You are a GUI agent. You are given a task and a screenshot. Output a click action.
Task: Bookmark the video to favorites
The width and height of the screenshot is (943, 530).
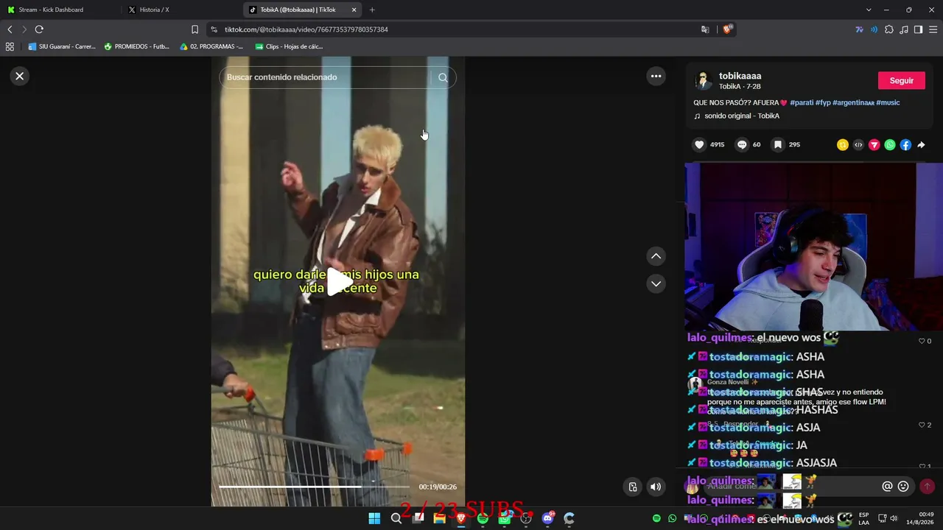[x=777, y=145]
